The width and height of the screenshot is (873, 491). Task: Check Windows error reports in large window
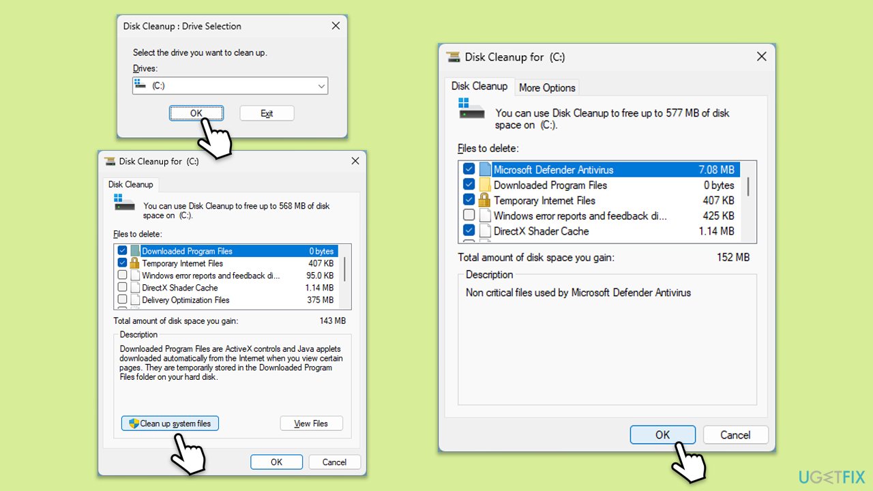469,215
